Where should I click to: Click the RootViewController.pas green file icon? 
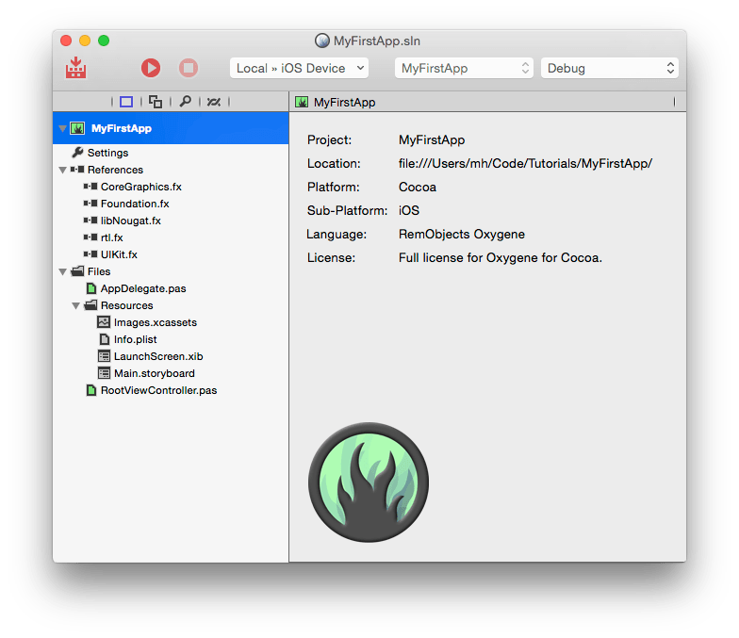click(91, 390)
